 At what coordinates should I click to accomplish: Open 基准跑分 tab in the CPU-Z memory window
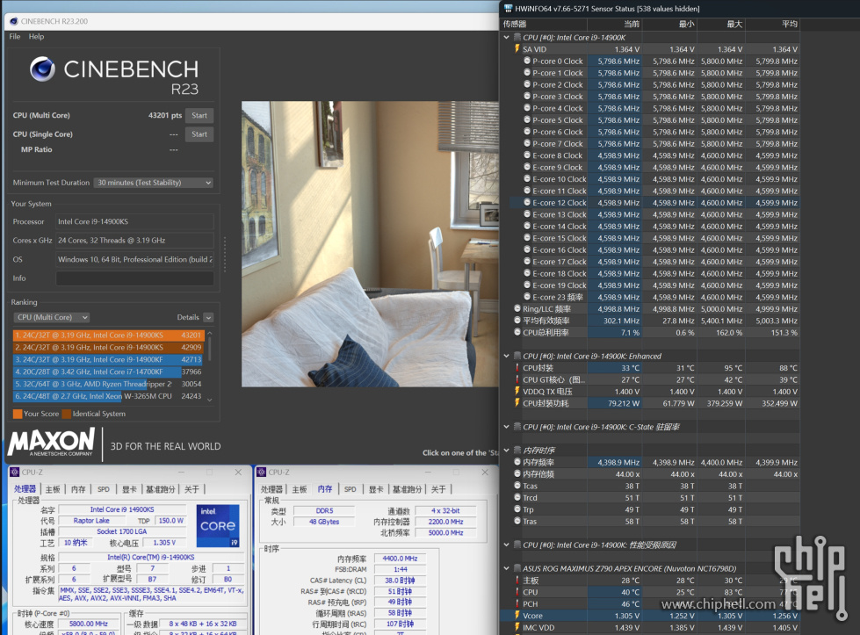tap(407, 489)
